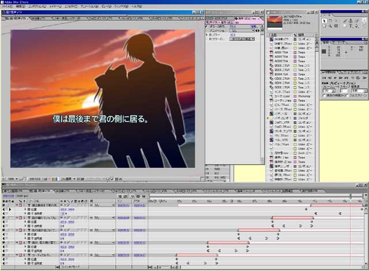Click RGB channel icon below composition viewer
This screenshot has height=271, width=369.
point(55,179)
